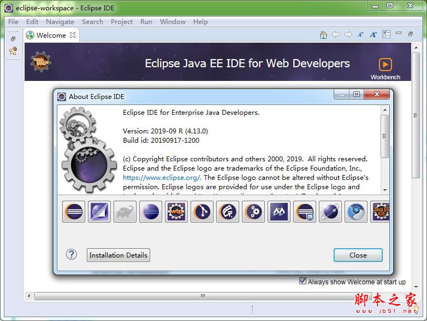Click the Java EE IDE feature icon
The image size is (427, 321).
(381, 212)
